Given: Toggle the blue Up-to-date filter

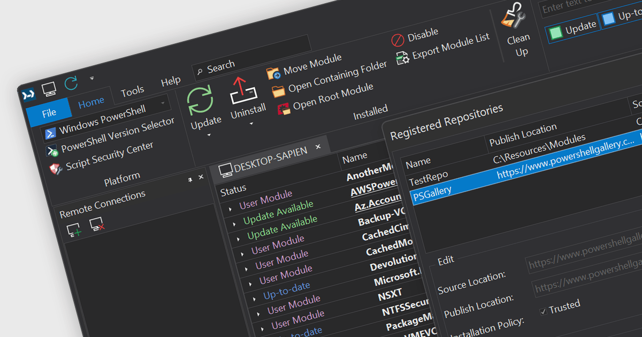Looking at the screenshot, I should [x=608, y=19].
